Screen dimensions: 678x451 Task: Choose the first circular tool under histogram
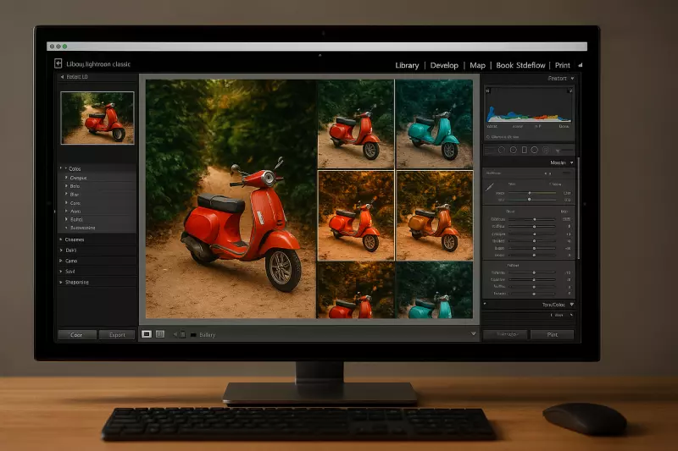pyautogui.click(x=501, y=150)
